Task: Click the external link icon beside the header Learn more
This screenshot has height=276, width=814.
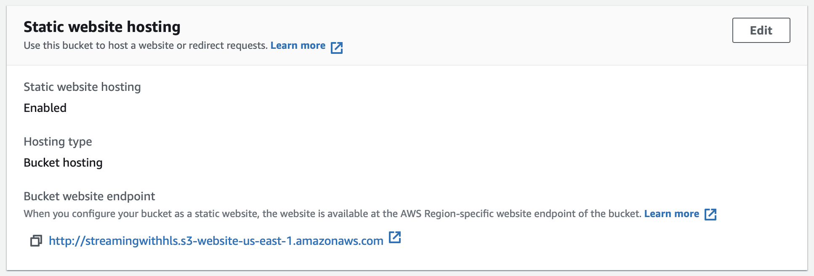Action: pos(337,48)
